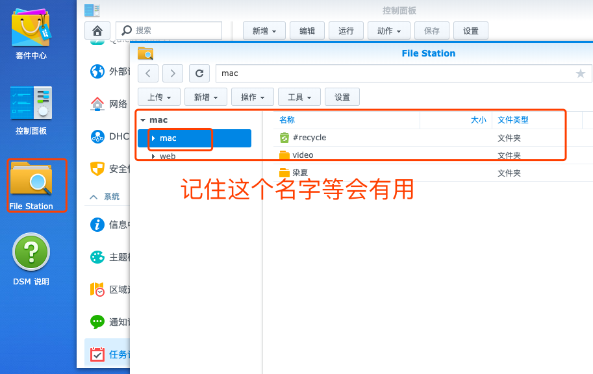This screenshot has width=593, height=374.
Task: Click the Control Panel home icon button
Action: [x=97, y=31]
